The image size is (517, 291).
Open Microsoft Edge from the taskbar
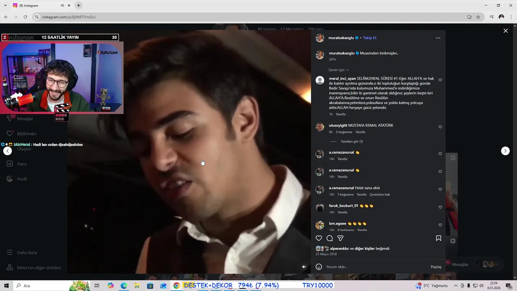point(124,286)
